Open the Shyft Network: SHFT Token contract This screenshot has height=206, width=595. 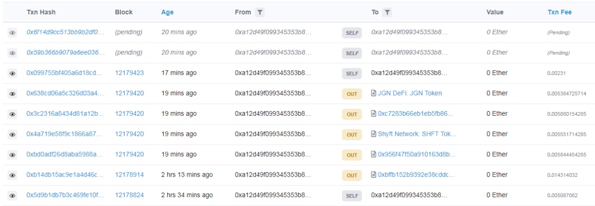tap(417, 134)
